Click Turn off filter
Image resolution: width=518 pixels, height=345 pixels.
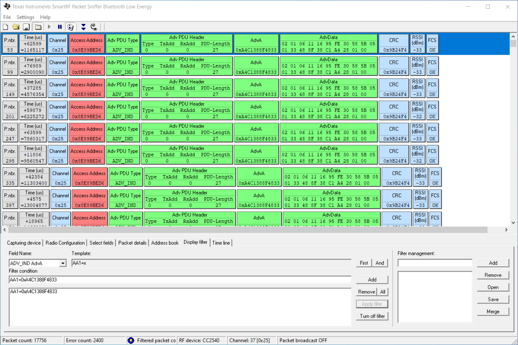point(372,316)
